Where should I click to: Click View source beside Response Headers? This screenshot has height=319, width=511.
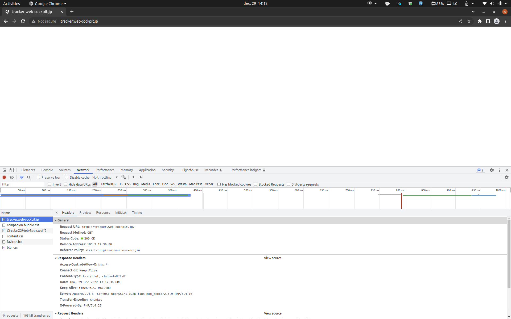tap(273, 258)
